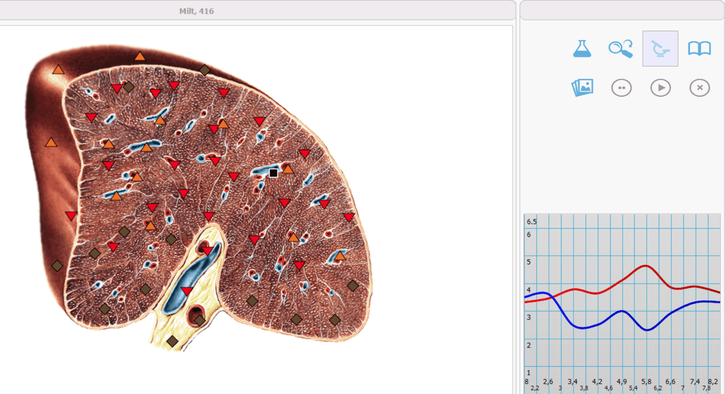Click the circular X close icon

[x=700, y=88]
